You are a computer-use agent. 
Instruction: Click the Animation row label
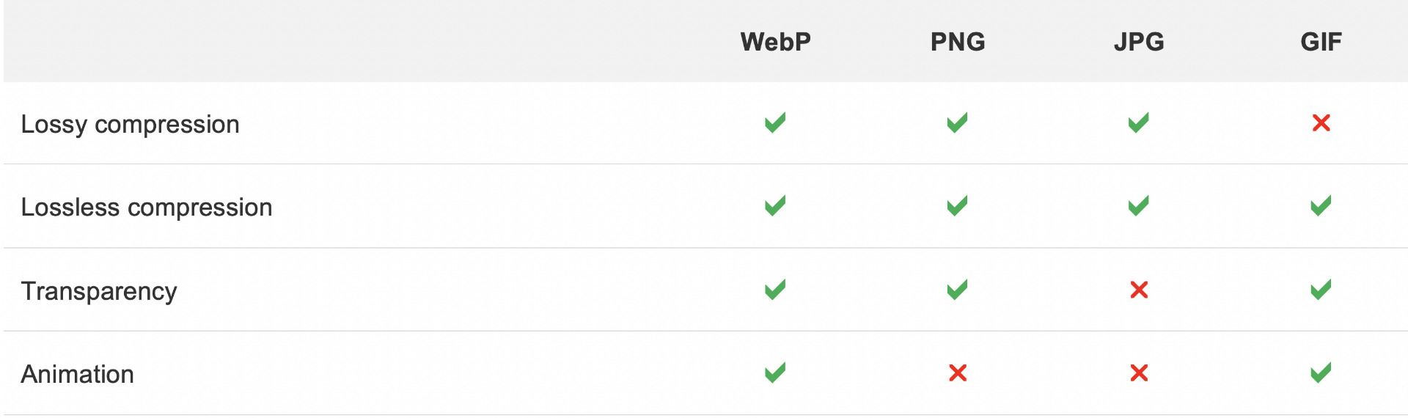pos(77,375)
